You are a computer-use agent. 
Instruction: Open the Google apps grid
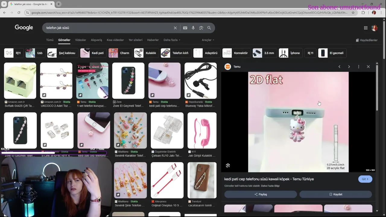365,28
